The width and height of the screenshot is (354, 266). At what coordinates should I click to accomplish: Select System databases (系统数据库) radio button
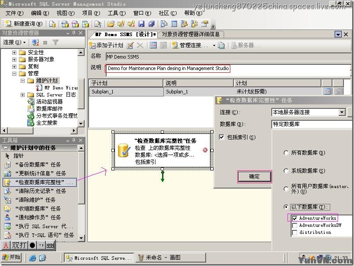[286, 171]
